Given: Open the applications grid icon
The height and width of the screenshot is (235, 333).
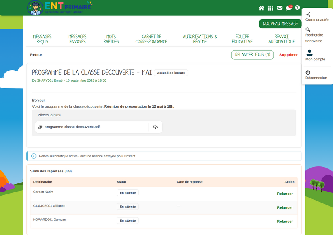Looking at the screenshot, I should [270, 8].
